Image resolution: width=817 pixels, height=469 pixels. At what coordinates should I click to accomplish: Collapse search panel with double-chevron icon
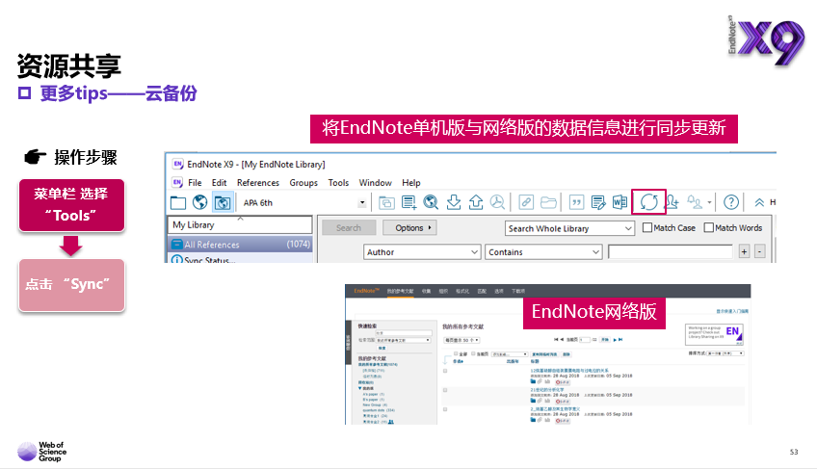(x=759, y=202)
